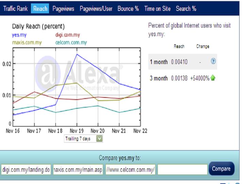Click the 0.01 y-axis label
This screenshot has width=245, height=184.
click(x=7, y=95)
